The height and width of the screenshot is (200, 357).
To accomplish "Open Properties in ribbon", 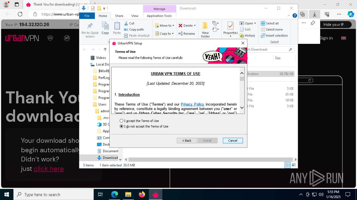I will [230, 29].
